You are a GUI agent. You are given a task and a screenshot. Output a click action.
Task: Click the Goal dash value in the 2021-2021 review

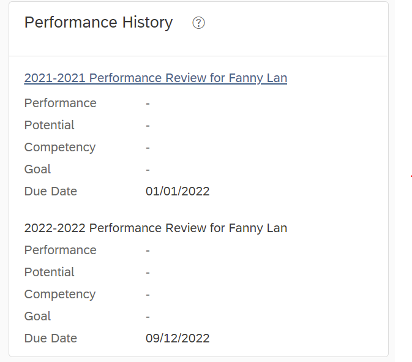point(148,170)
